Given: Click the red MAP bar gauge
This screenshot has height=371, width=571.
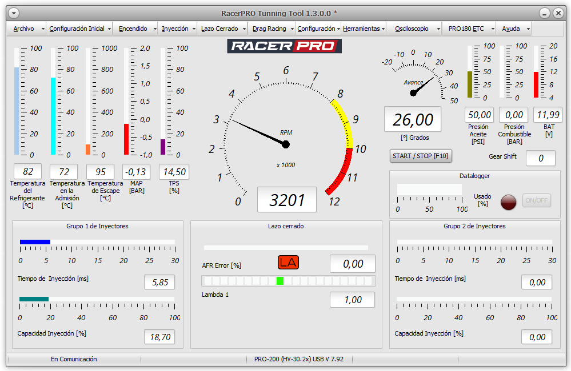Looking at the screenshot, I should point(126,102).
